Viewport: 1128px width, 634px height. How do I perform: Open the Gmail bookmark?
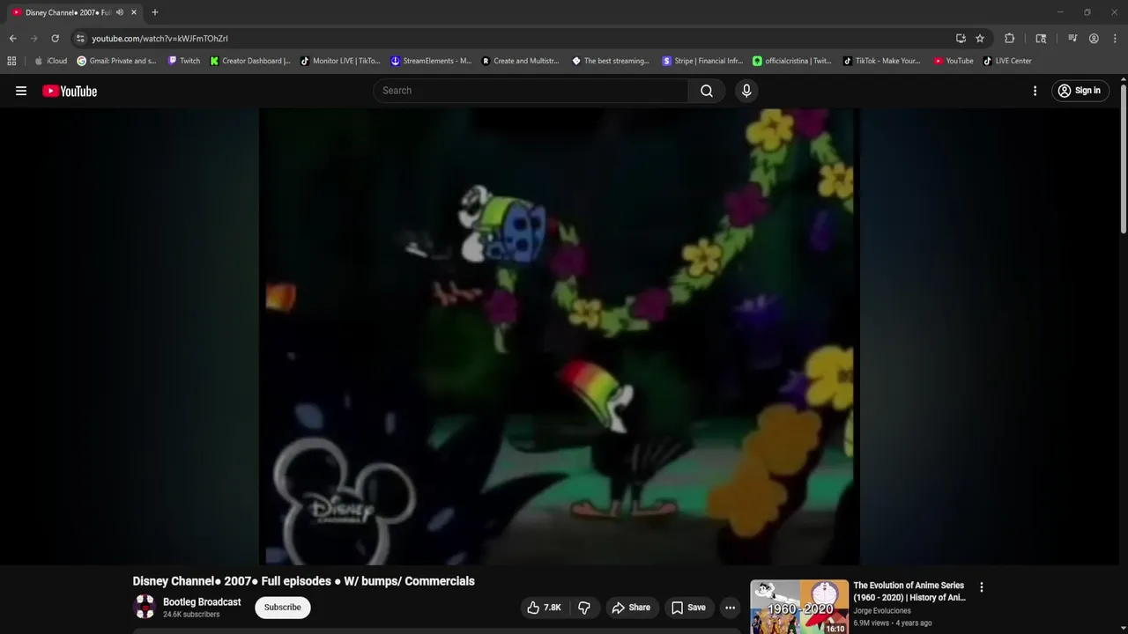116,61
